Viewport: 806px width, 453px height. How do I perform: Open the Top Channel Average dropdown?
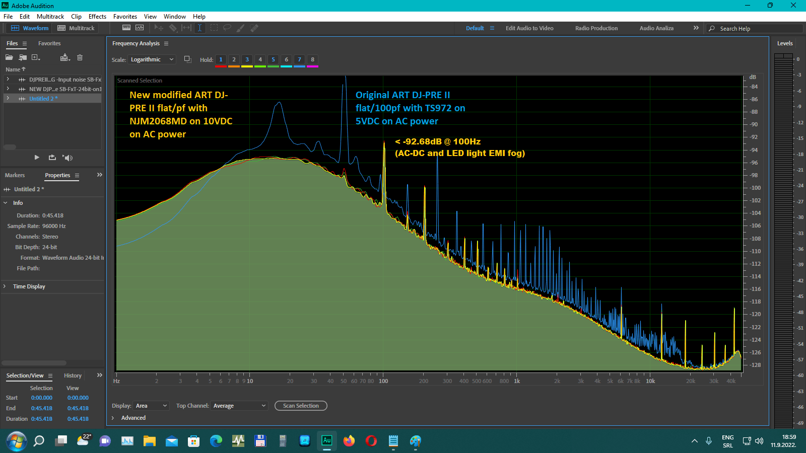coord(239,406)
